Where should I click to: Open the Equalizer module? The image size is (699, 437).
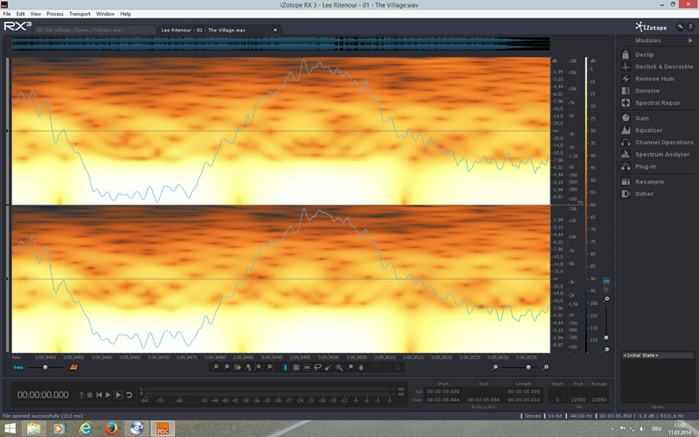tap(656, 129)
